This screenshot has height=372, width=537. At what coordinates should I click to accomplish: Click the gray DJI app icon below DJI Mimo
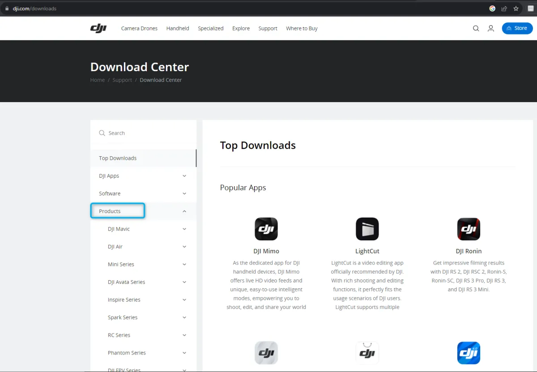(x=266, y=353)
